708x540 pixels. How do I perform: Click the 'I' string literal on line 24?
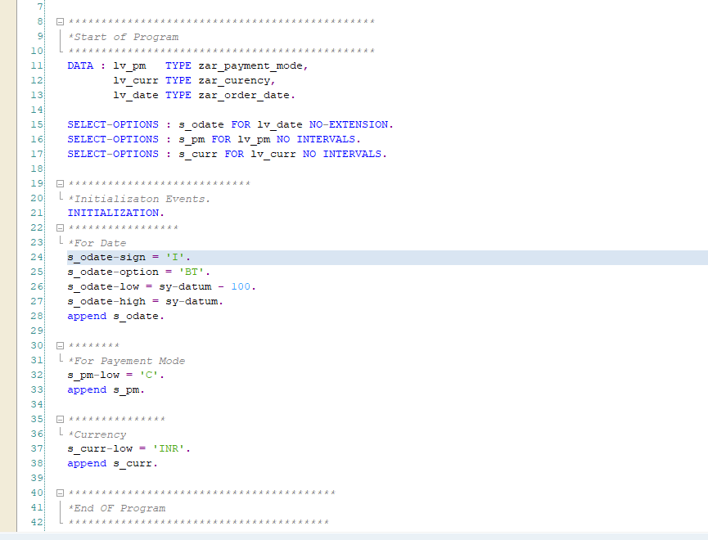coord(175,258)
